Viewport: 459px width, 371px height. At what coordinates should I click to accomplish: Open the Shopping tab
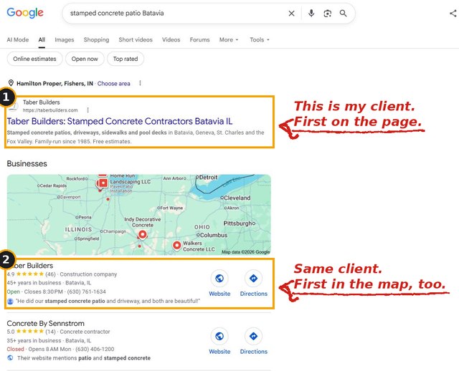click(96, 40)
